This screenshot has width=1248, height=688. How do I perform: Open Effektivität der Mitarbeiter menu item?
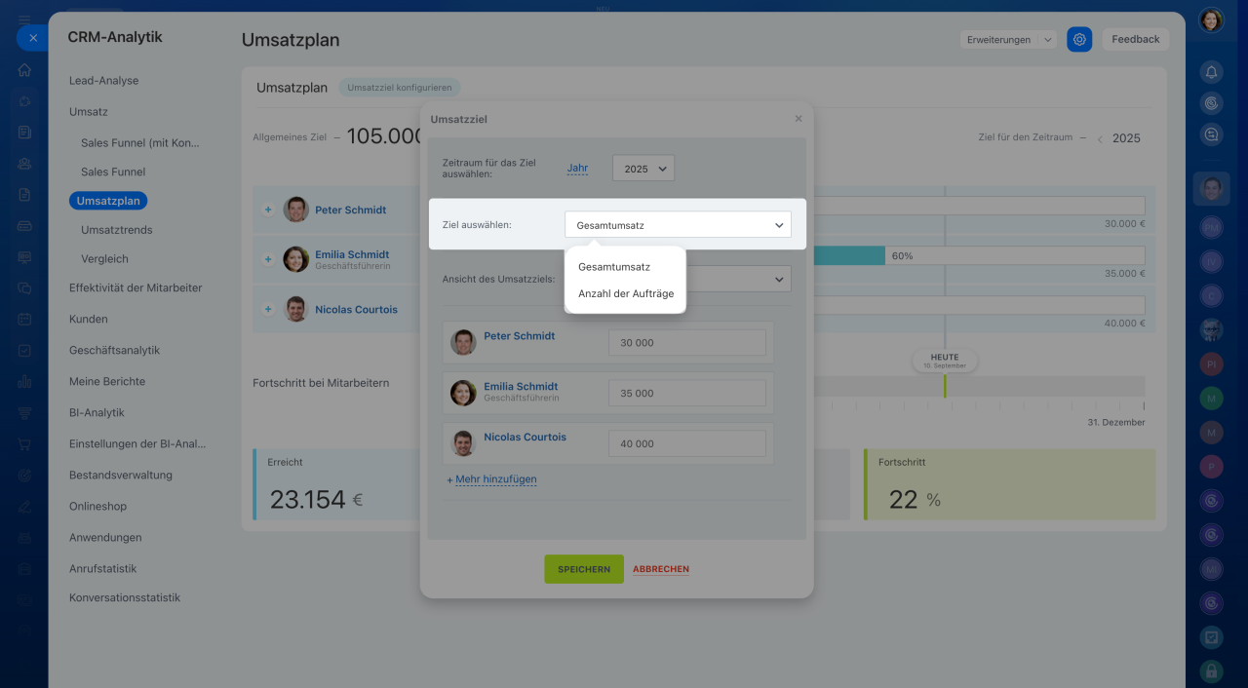tap(136, 287)
